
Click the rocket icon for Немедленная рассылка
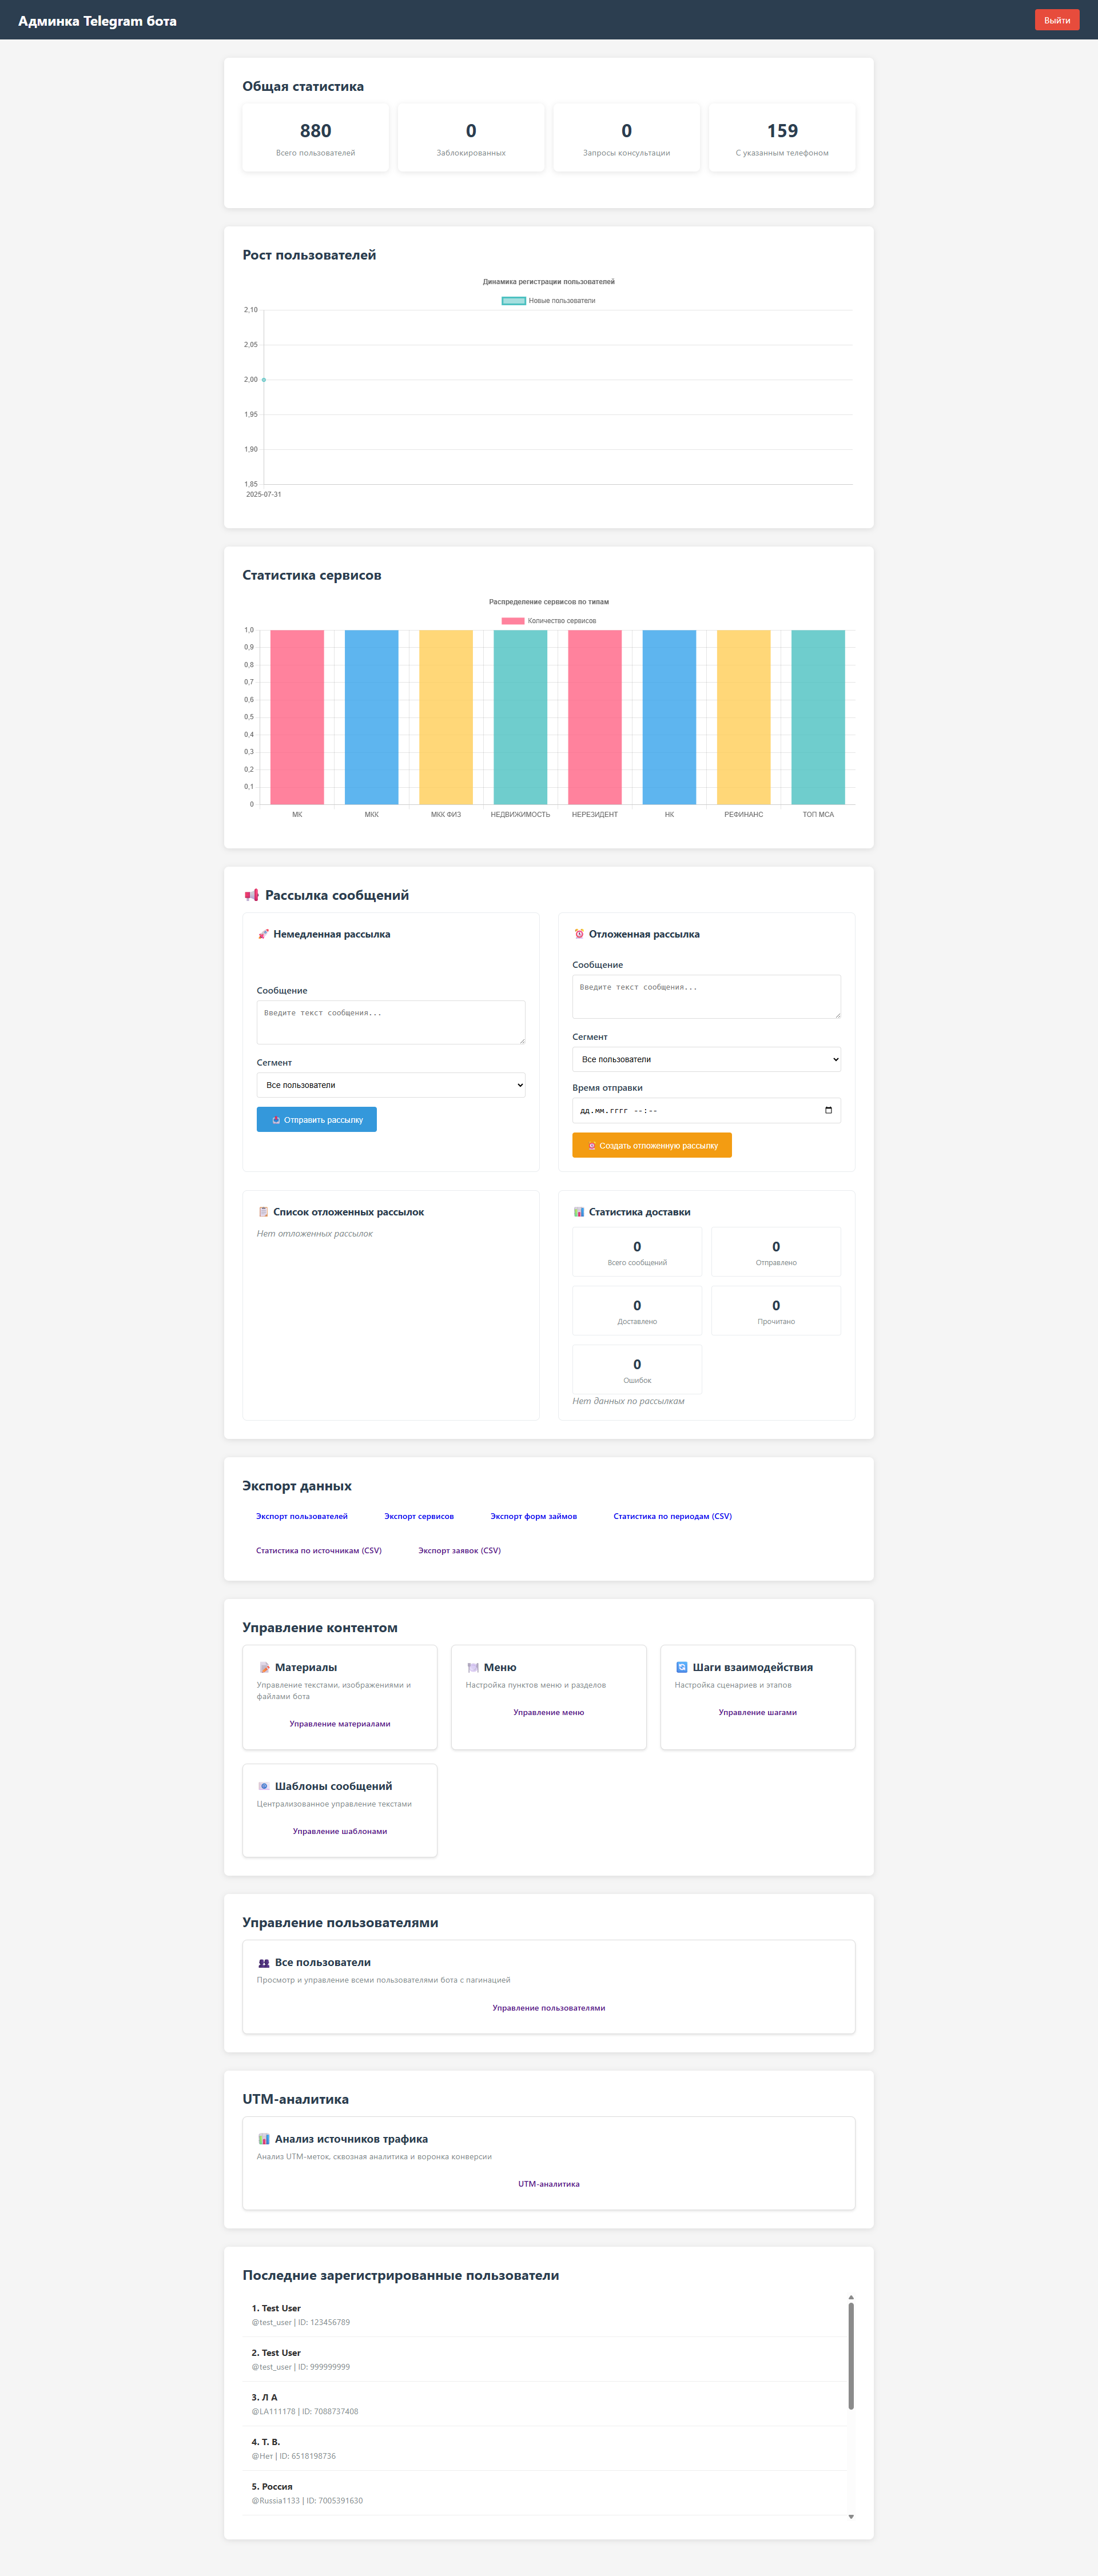(264, 934)
